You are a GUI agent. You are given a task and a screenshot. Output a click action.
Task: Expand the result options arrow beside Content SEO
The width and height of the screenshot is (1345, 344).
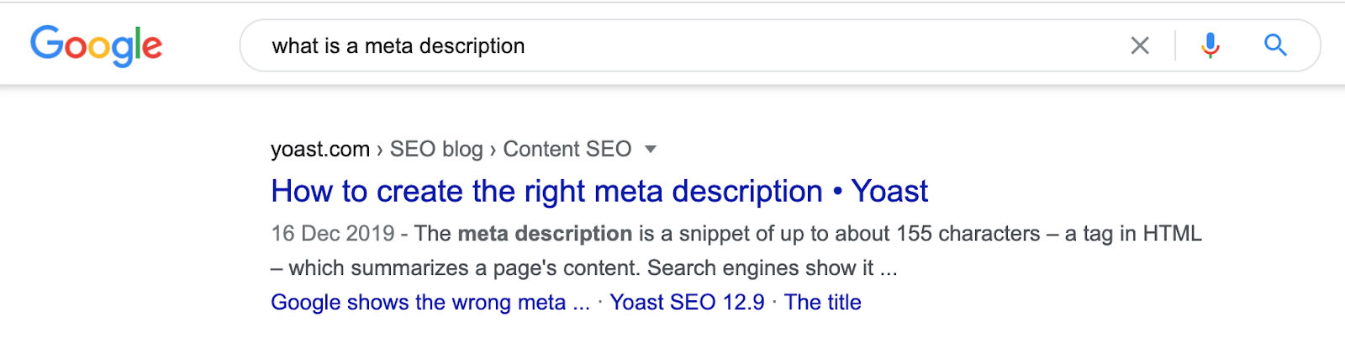[x=650, y=150]
